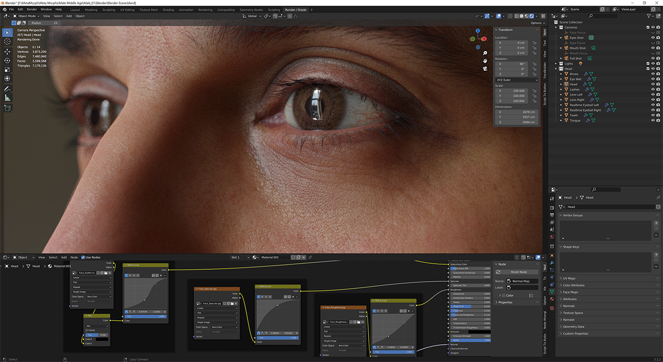This screenshot has height=362, width=663.
Task: Select the Measure tool
Action: (x=7, y=98)
